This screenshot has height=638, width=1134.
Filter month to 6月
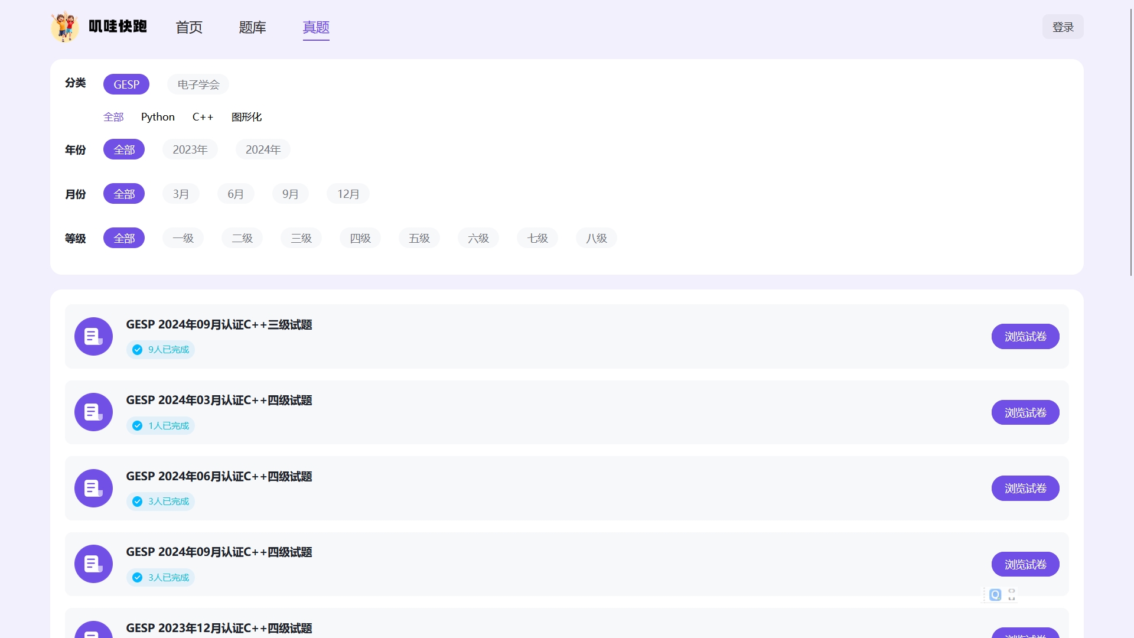(236, 194)
